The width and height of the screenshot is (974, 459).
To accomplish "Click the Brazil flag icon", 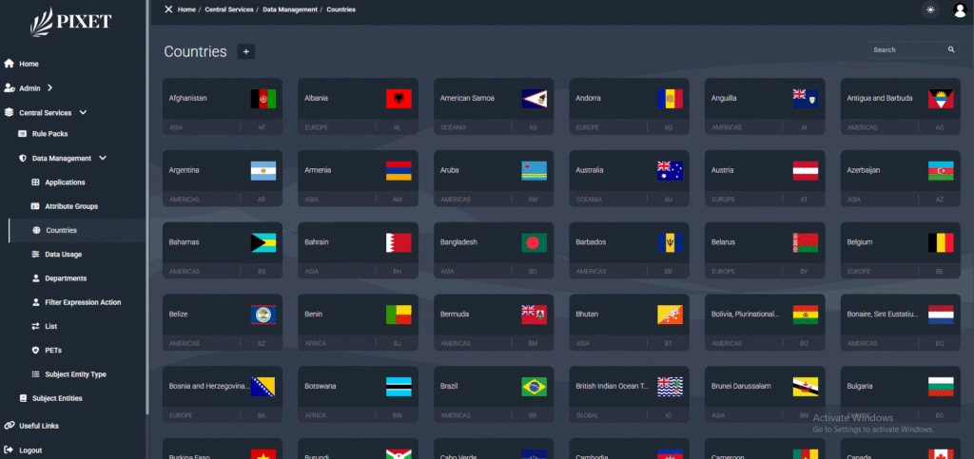I will coord(534,387).
